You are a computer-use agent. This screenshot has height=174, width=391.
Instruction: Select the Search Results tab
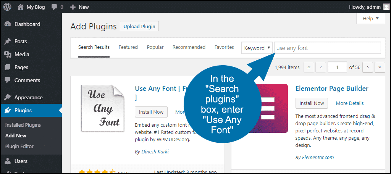coord(94,47)
